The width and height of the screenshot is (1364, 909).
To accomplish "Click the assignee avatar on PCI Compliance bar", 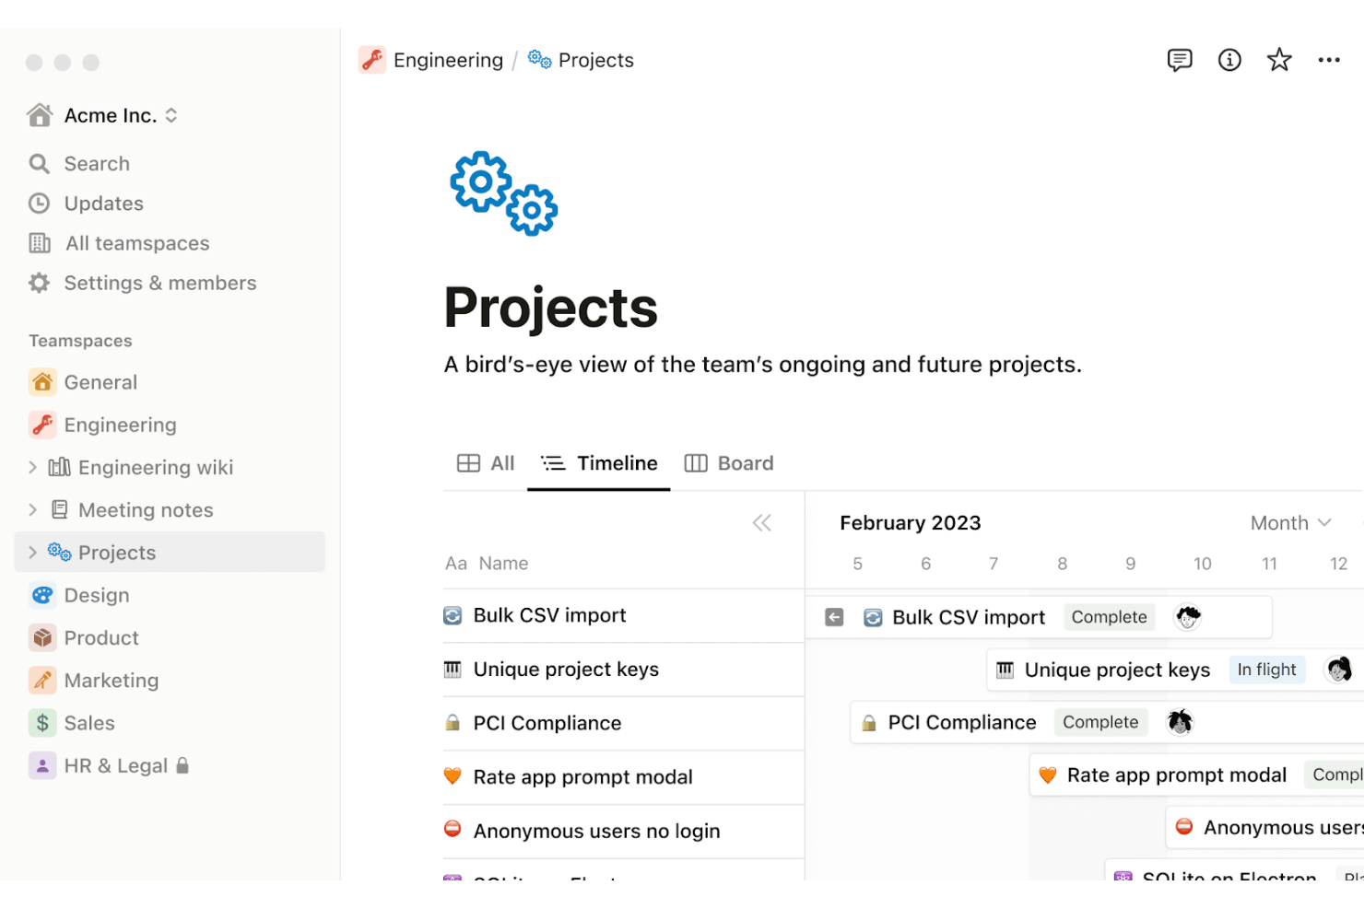I will tap(1180, 722).
